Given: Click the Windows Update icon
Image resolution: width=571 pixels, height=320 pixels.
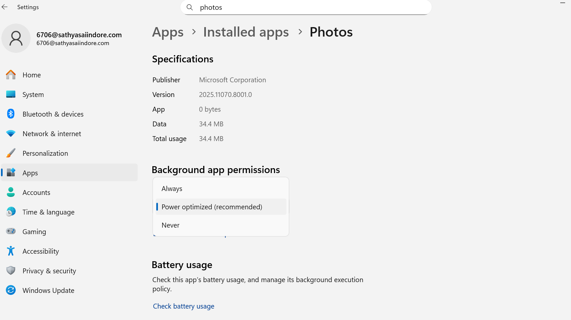Looking at the screenshot, I should [11, 290].
